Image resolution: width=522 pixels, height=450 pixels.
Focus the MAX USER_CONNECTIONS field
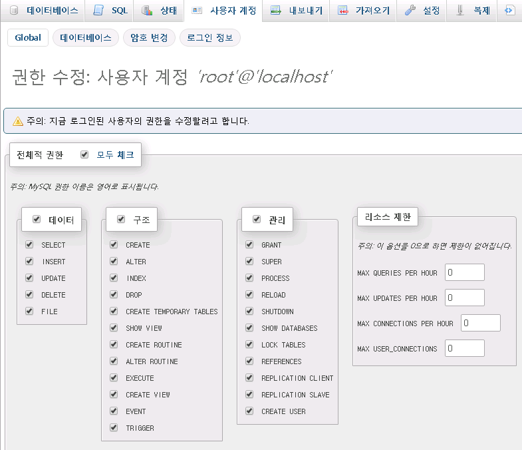(465, 348)
